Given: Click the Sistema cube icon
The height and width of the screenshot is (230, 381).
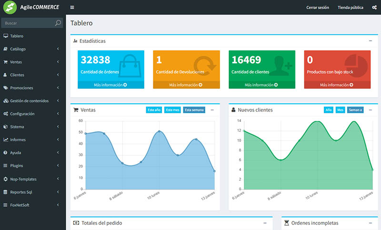Looking at the screenshot, I should pos(6,127).
